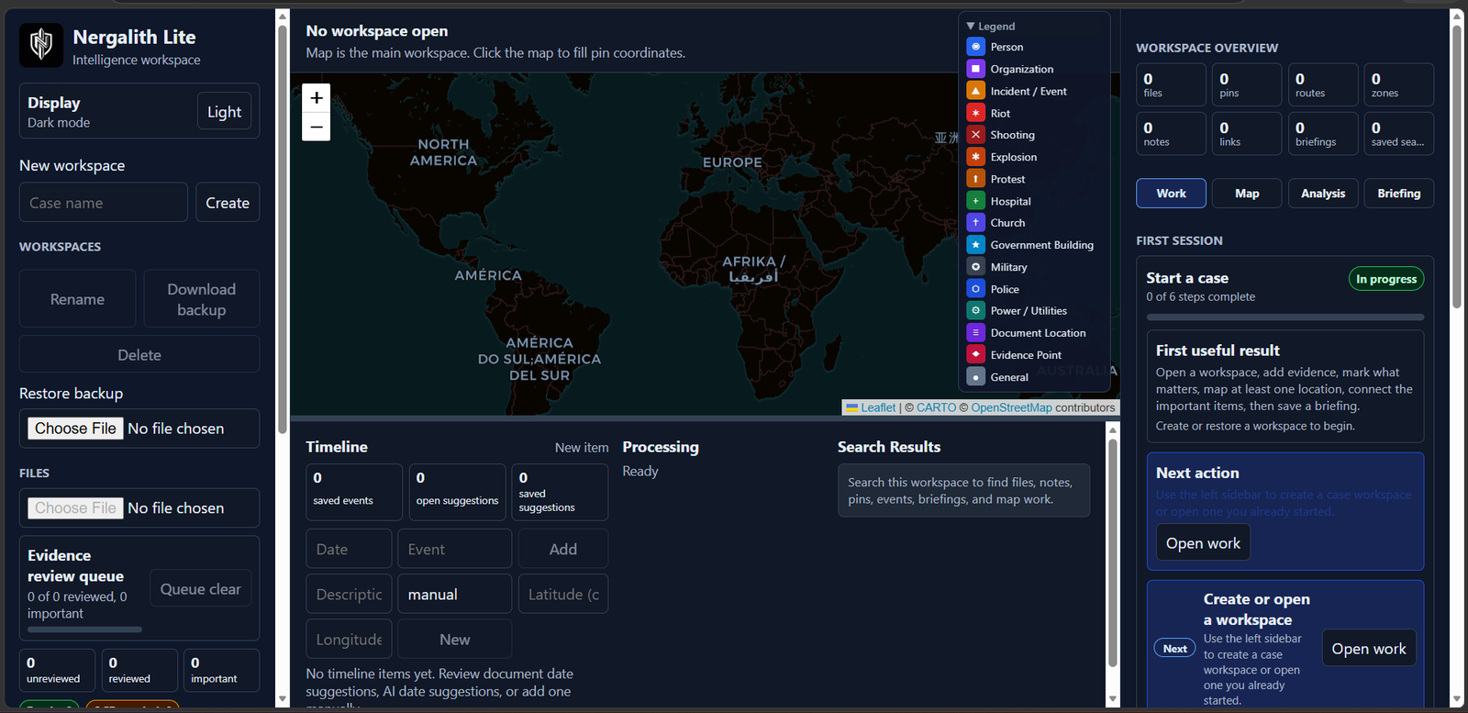Focus the timeline Event field
Image resolution: width=1468 pixels, height=713 pixels.
[x=455, y=549]
